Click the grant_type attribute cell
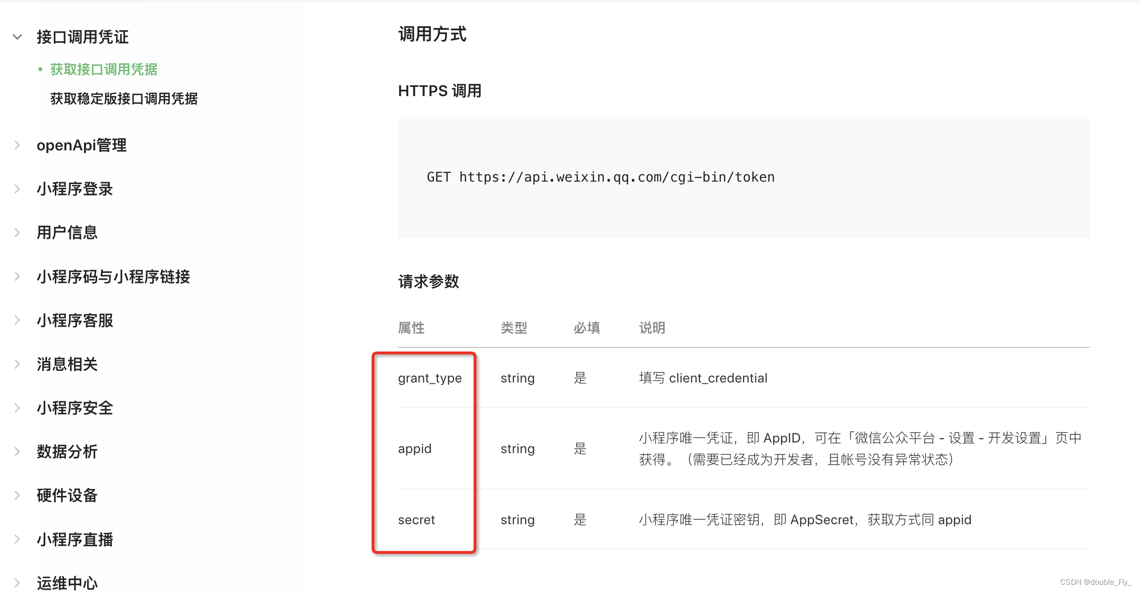Screen dimensions: 1139x591 (430, 378)
